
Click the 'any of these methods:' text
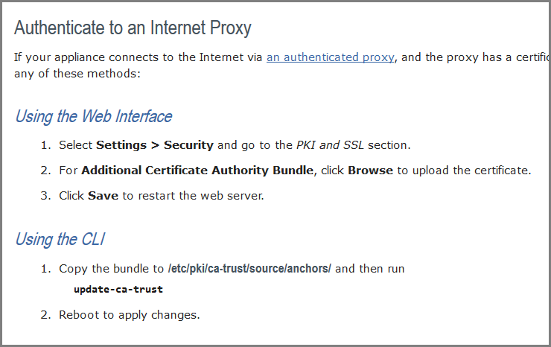pos(77,74)
